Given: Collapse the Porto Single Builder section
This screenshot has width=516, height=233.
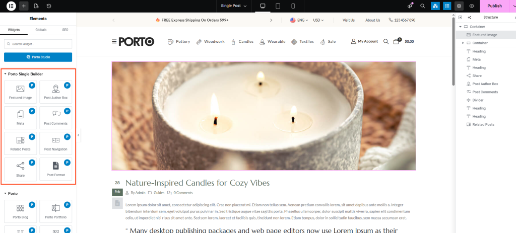Looking at the screenshot, I should (23, 74).
